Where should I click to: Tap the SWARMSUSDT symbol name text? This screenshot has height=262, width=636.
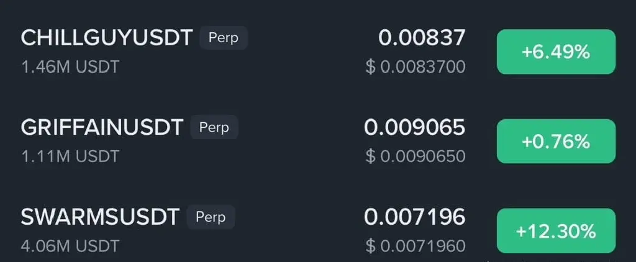[100, 217]
